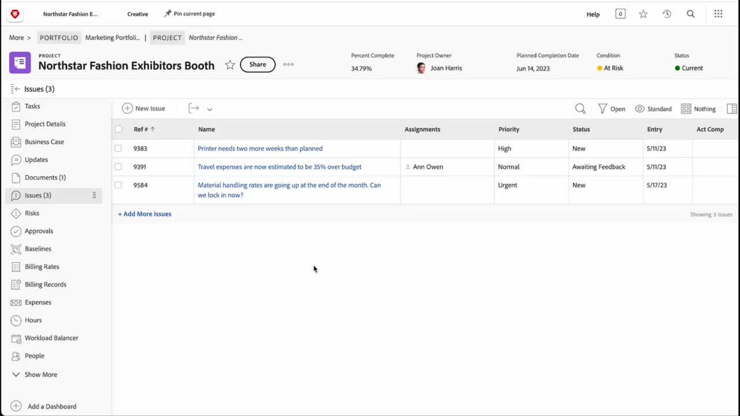Select the checkbox for issue 9383
The image size is (740, 416).
point(118,148)
